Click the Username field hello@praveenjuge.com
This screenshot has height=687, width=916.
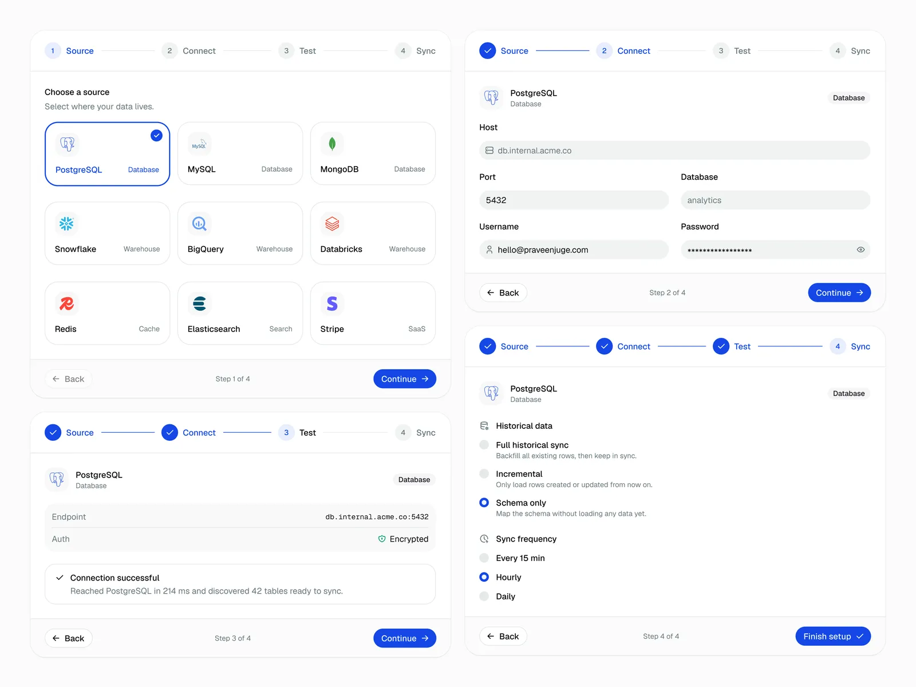coord(574,250)
